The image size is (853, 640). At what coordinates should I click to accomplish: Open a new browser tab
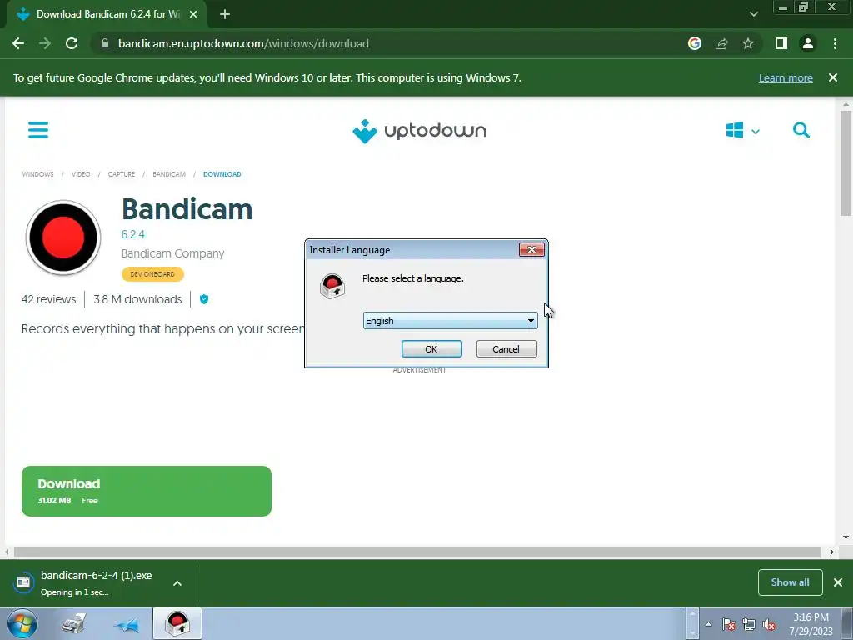(x=225, y=14)
